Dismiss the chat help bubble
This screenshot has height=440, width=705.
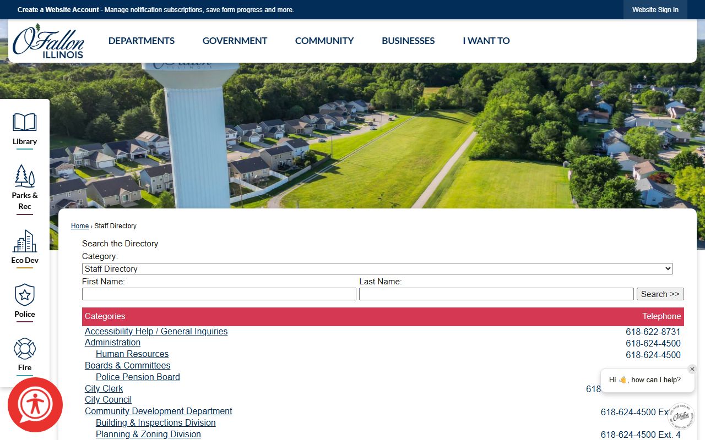point(692,369)
